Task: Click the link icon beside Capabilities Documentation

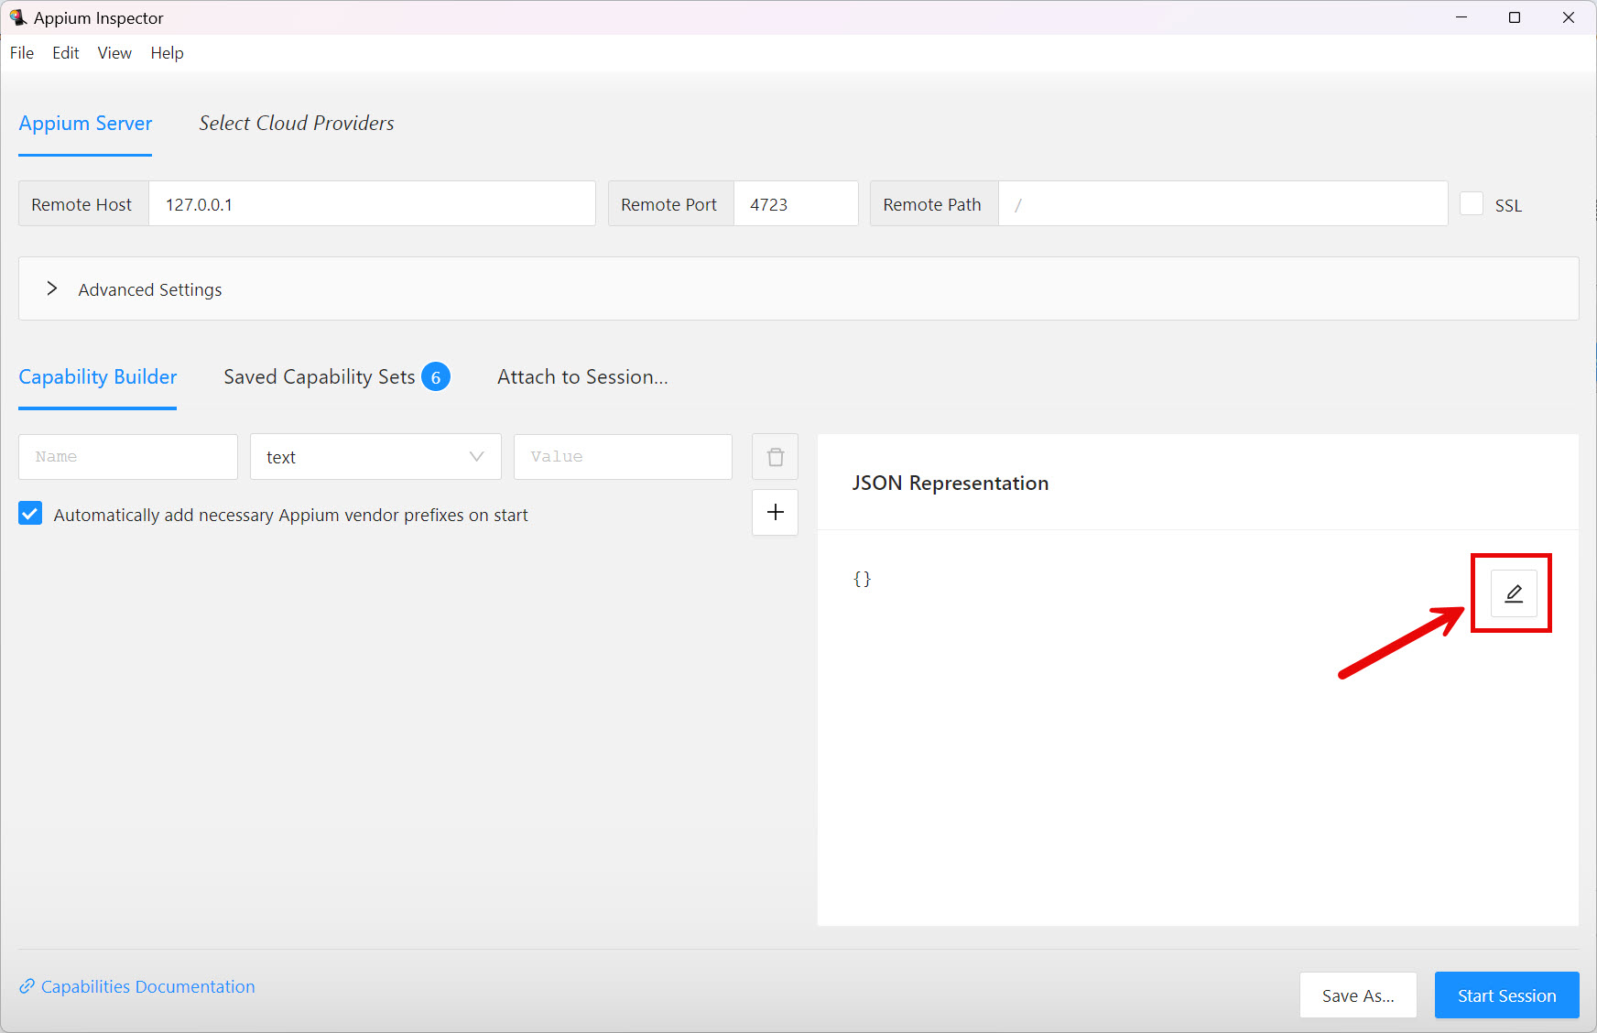Action: pyautogui.click(x=27, y=986)
